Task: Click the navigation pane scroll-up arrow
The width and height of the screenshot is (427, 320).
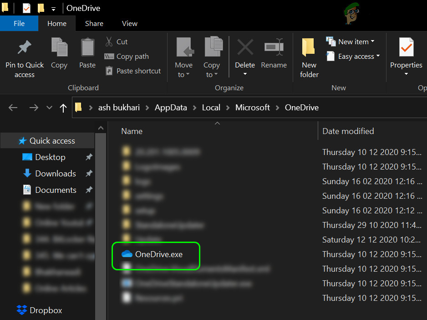Action: point(101,128)
